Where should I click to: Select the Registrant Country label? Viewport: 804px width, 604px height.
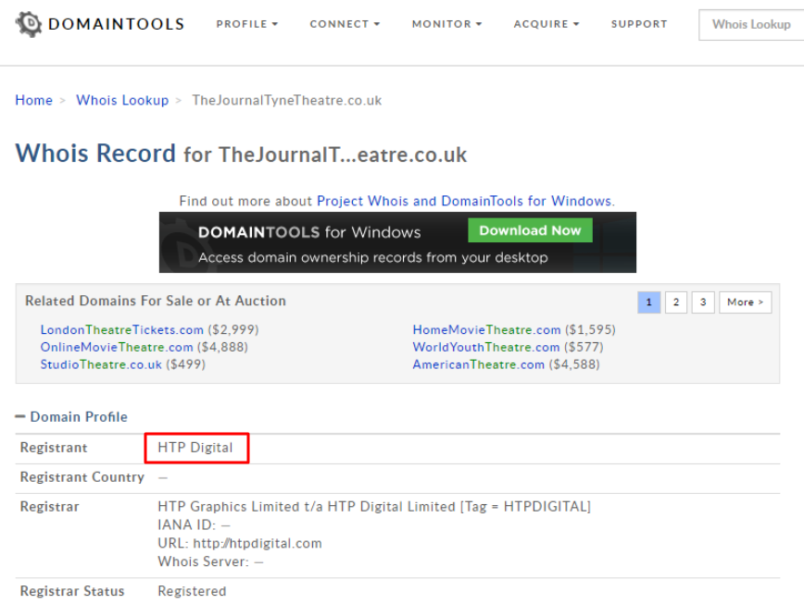82,477
